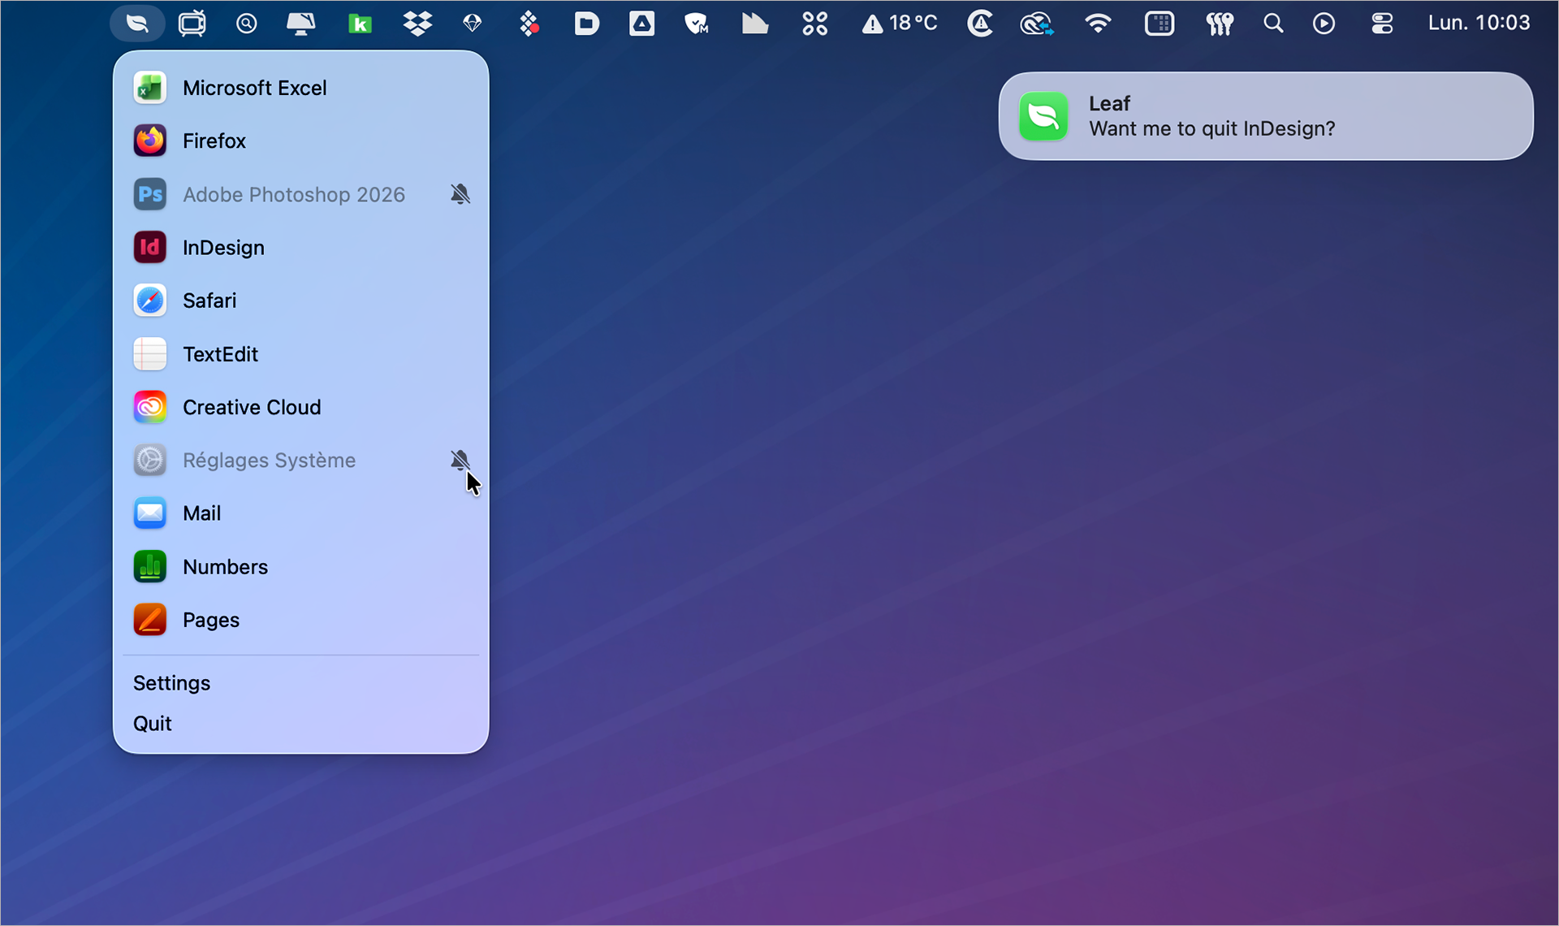Open Control Center in the menu bar
1559x926 pixels.
pos(1382,24)
